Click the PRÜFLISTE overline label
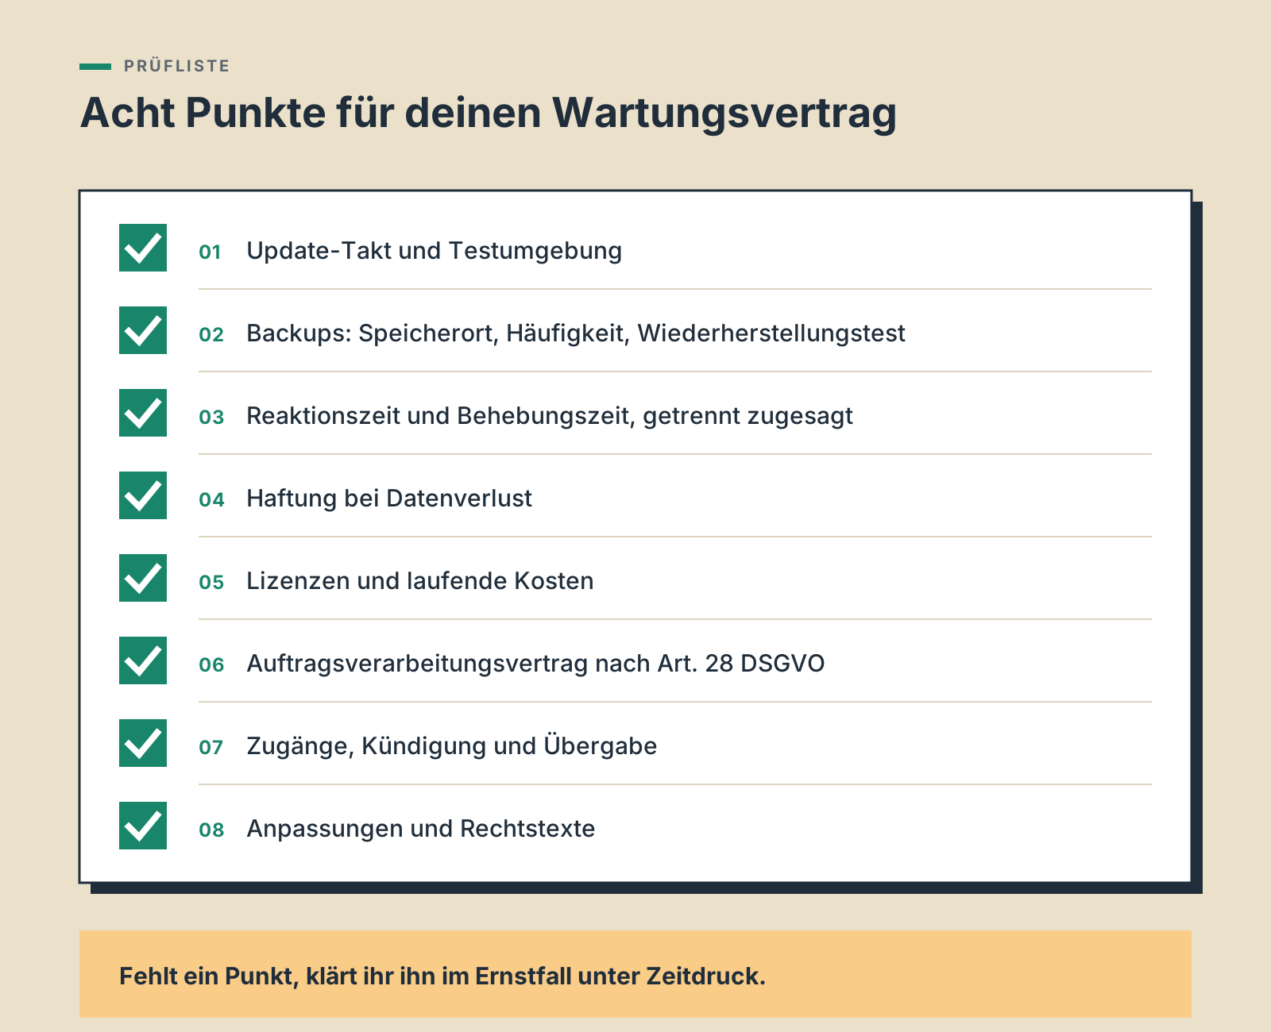 [176, 66]
